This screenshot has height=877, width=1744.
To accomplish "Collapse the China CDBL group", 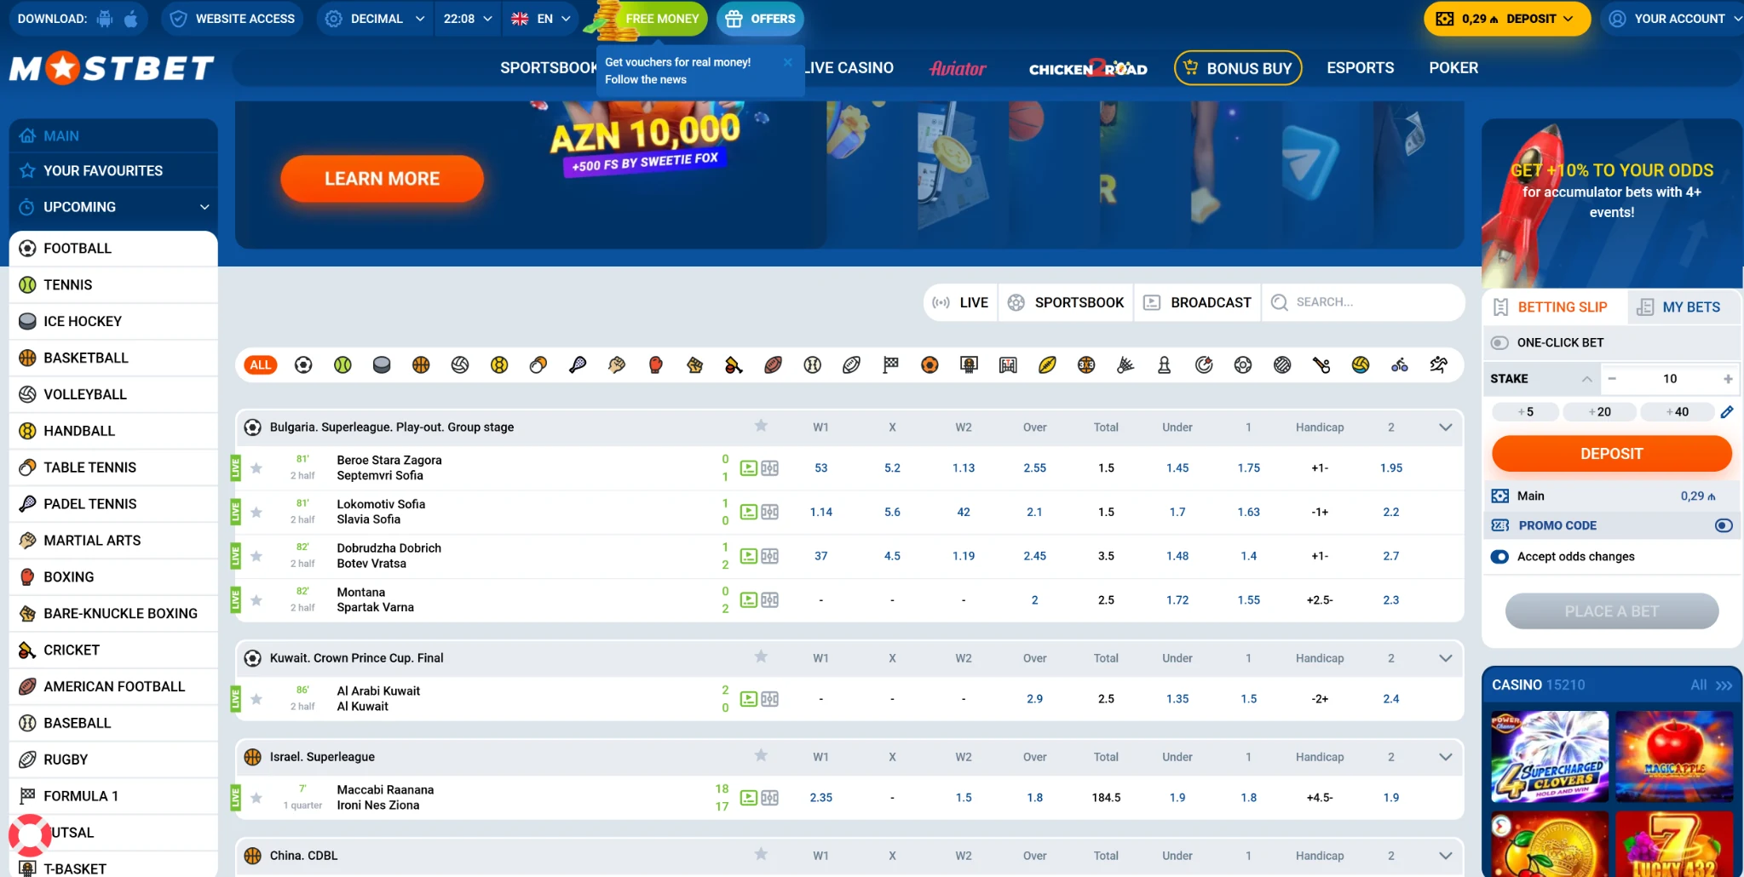I will tap(1445, 856).
